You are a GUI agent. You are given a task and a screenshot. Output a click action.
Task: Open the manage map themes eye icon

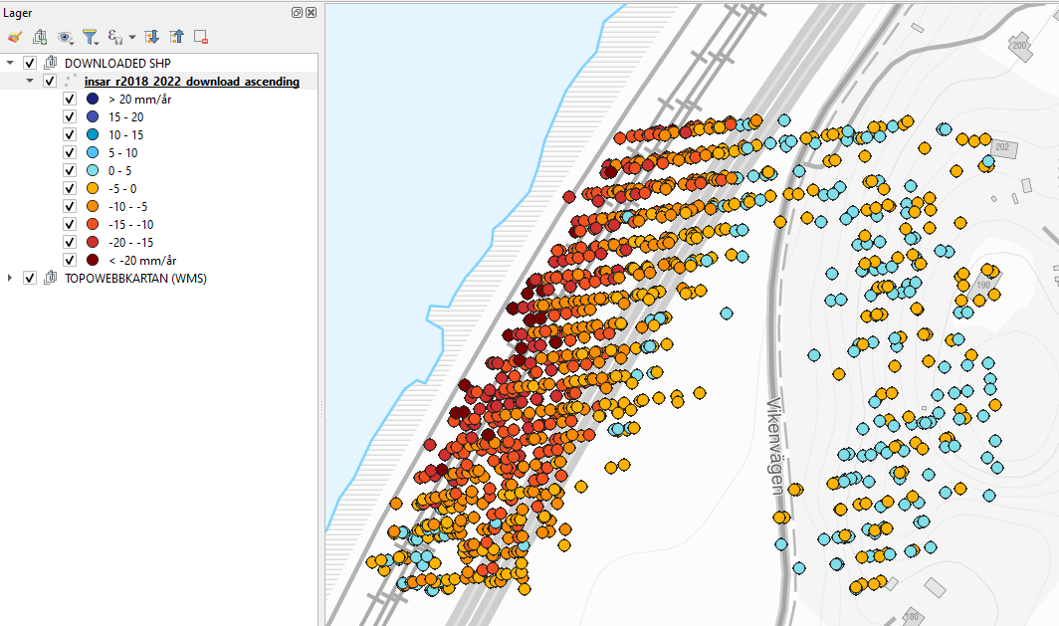point(66,37)
